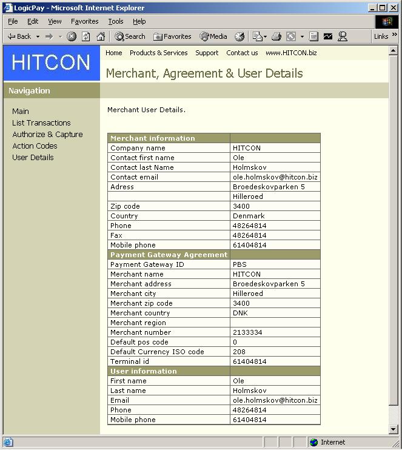
Task: Expand the Links toolbar chevron
Action: [395, 35]
